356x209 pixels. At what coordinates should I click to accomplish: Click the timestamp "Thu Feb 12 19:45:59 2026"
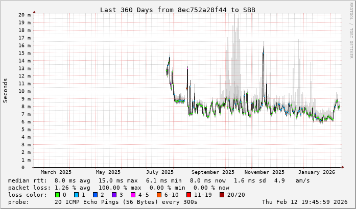click(x=305, y=202)
